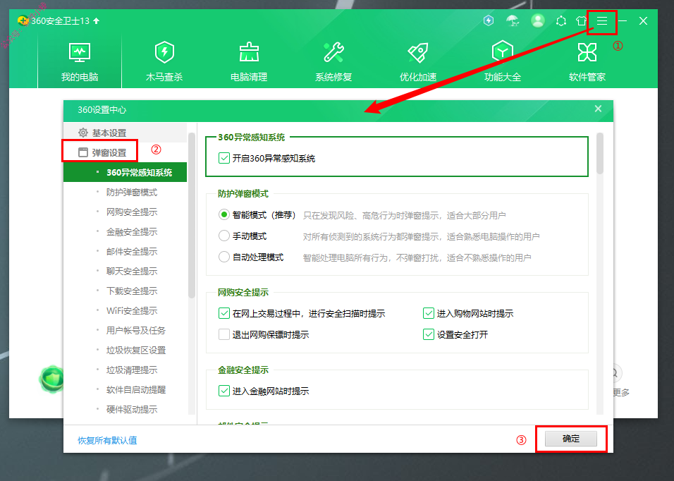Screen dimensions: 674x481
Task: Click the blue lightning shield icon in title bar
Action: (489, 20)
